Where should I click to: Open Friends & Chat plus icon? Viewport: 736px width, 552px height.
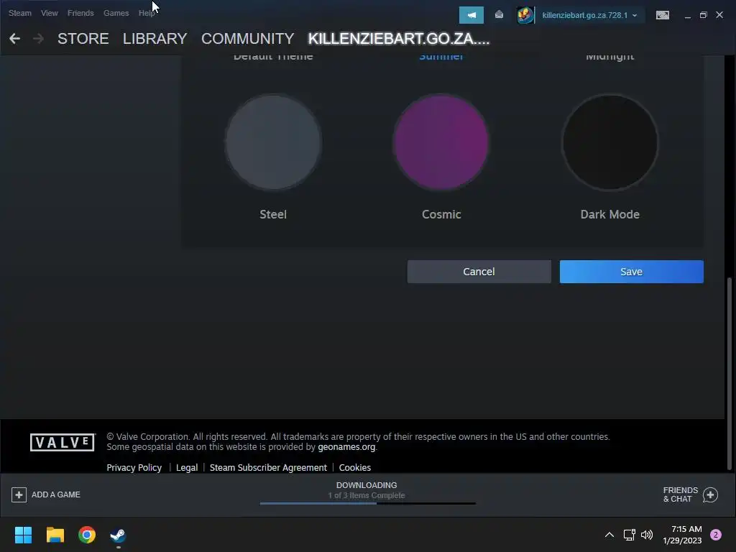[710, 494]
